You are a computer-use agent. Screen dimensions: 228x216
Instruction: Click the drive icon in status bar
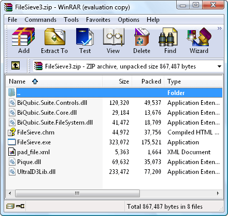click(x=10, y=206)
